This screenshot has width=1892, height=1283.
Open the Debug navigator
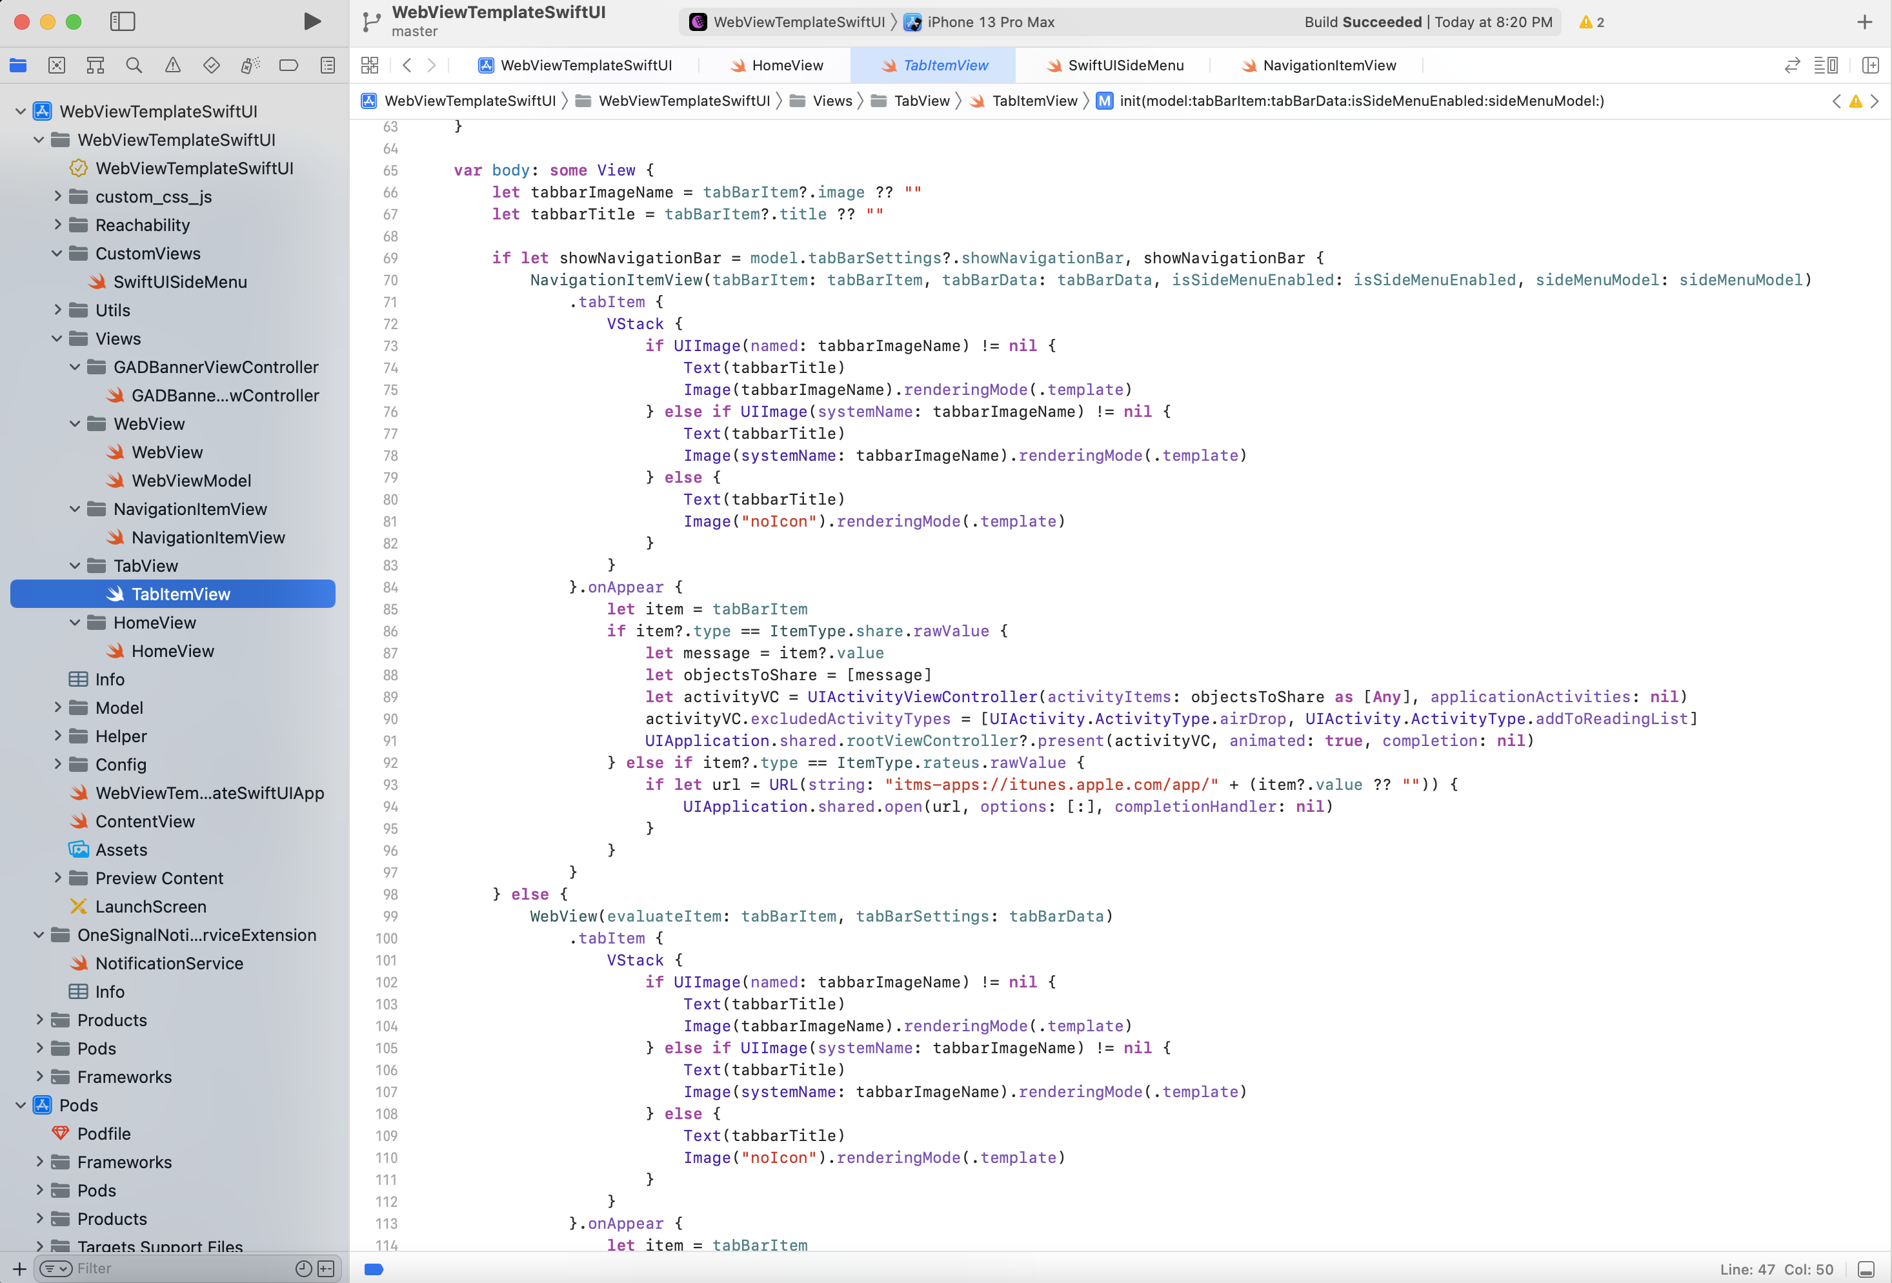click(x=250, y=65)
